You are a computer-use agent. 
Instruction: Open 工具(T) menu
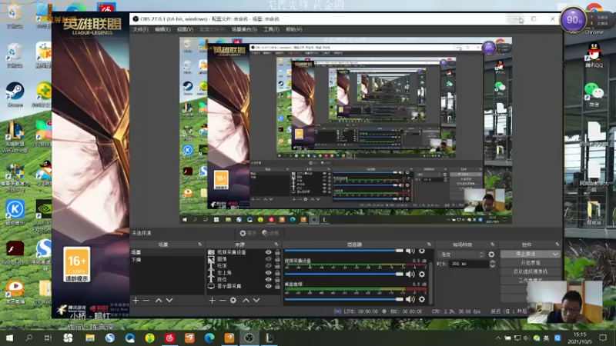tap(271, 29)
